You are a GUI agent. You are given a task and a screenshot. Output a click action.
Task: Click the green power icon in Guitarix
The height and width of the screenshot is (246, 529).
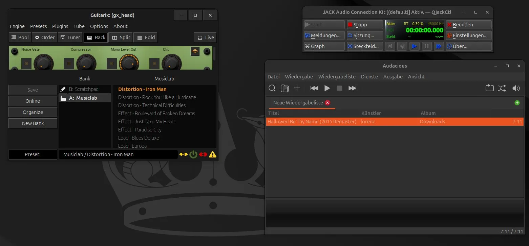click(x=193, y=154)
